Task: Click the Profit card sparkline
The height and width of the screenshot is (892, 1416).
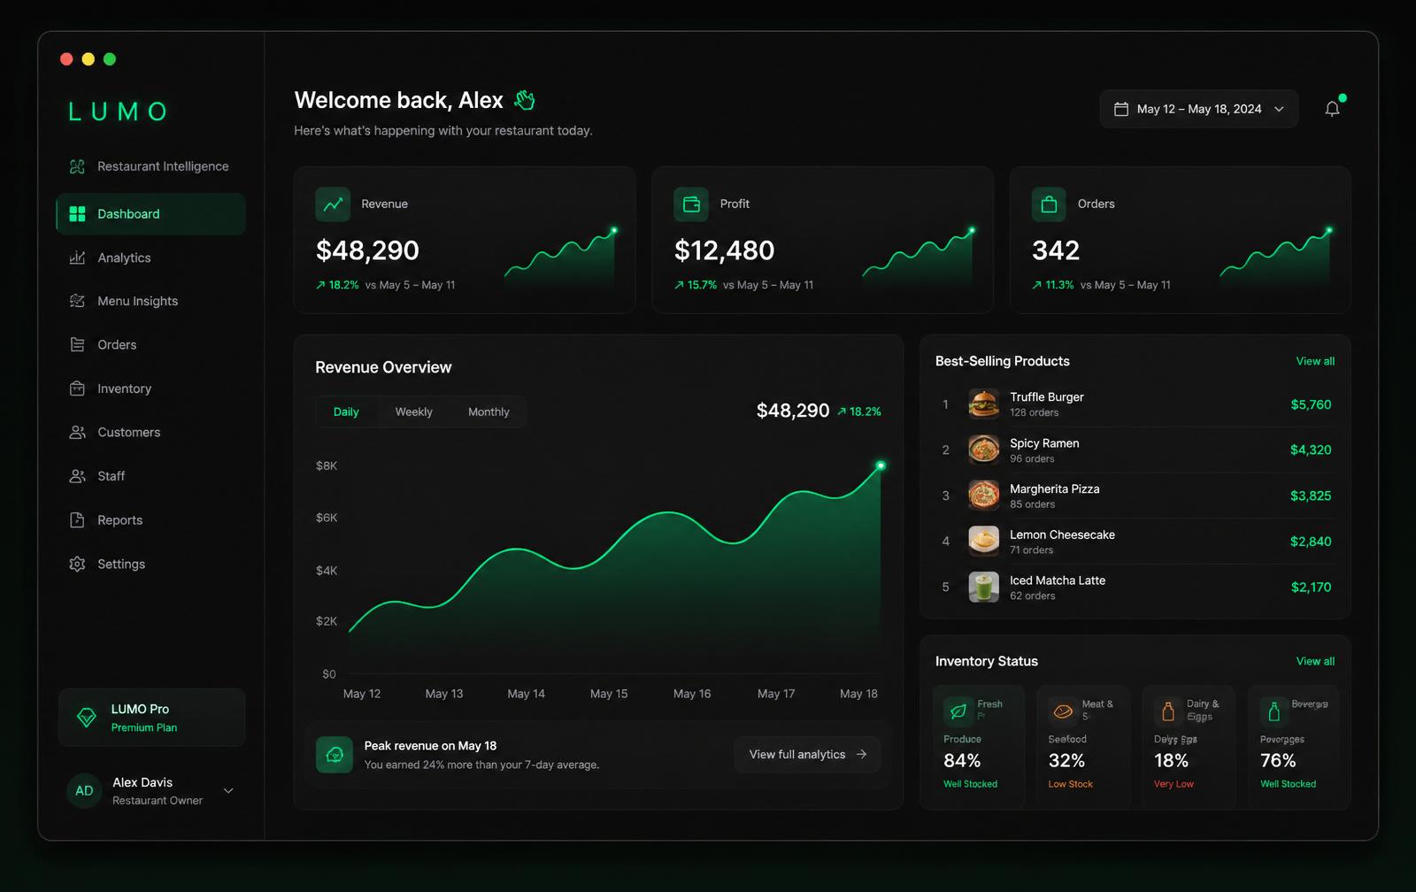Action: [x=919, y=259]
